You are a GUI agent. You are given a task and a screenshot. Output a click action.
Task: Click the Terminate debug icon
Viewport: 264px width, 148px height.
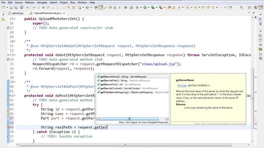(x=43, y=7)
